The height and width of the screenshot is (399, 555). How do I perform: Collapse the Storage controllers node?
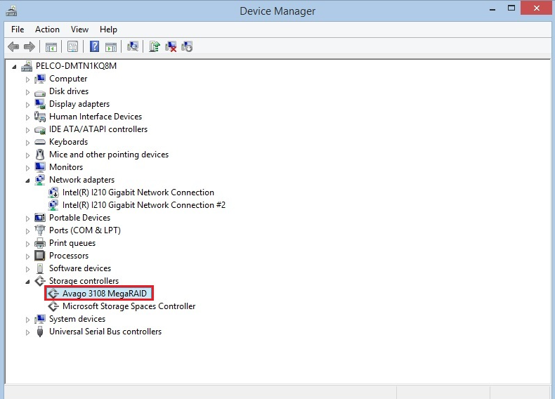[x=28, y=282]
